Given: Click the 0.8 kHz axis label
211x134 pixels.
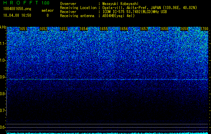Looking at the screenshot, I should point(3,94).
